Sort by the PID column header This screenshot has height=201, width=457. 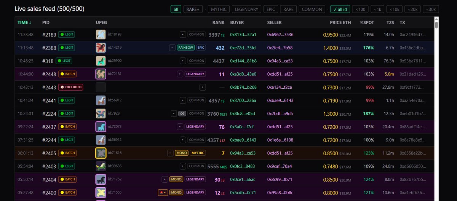[x=46, y=22]
